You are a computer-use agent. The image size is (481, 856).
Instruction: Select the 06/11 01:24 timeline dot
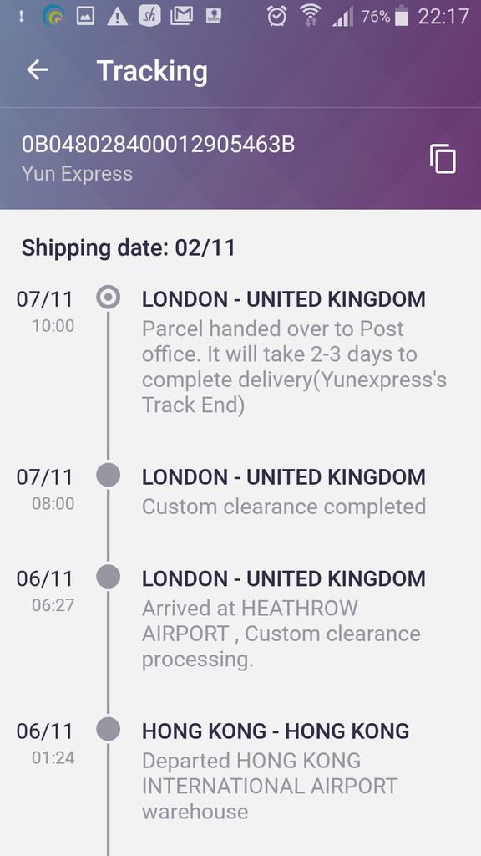pyautogui.click(x=108, y=729)
